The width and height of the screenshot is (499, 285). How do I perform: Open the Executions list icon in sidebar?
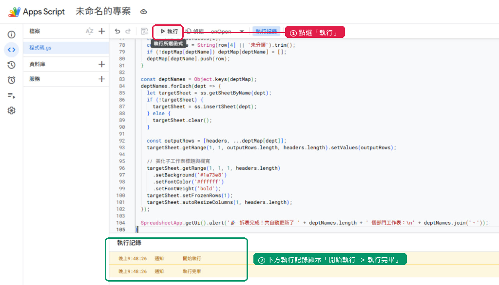tap(12, 95)
